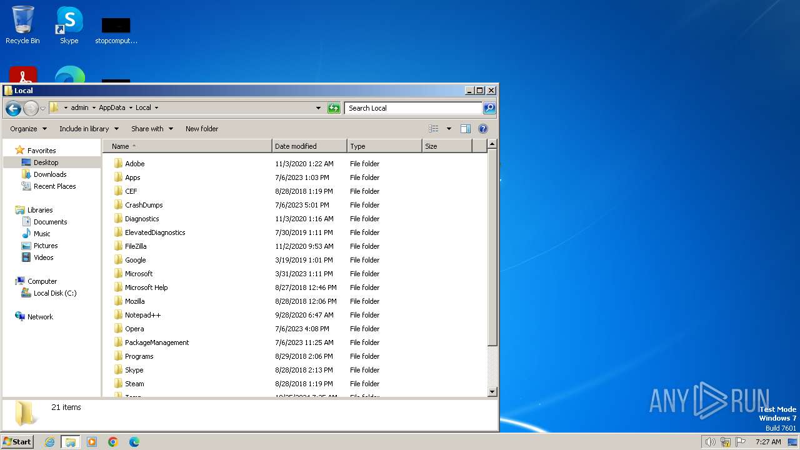Select the Microsoft Help folder icon
Image resolution: width=800 pixels, height=450 pixels.
118,287
